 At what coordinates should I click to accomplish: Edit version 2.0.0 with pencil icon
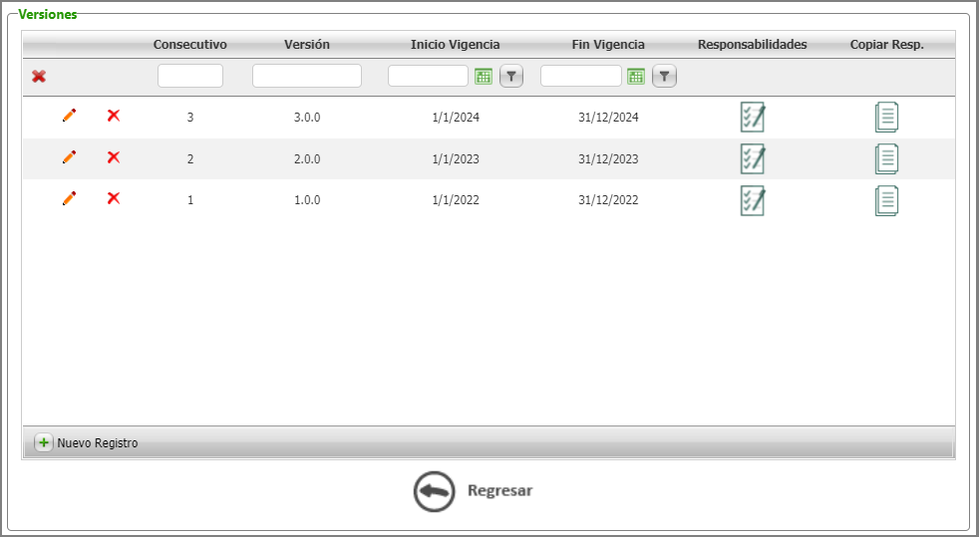[x=70, y=157]
